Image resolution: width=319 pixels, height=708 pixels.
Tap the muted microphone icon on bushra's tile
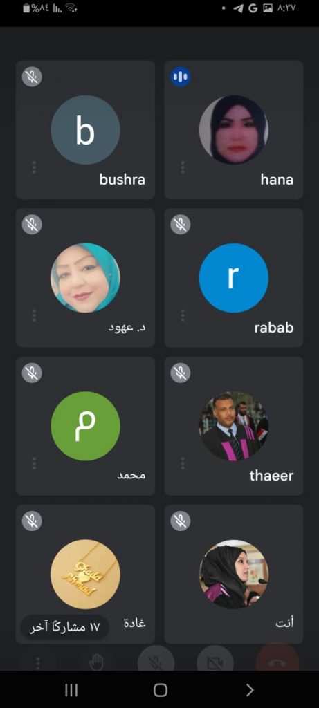coord(32,76)
